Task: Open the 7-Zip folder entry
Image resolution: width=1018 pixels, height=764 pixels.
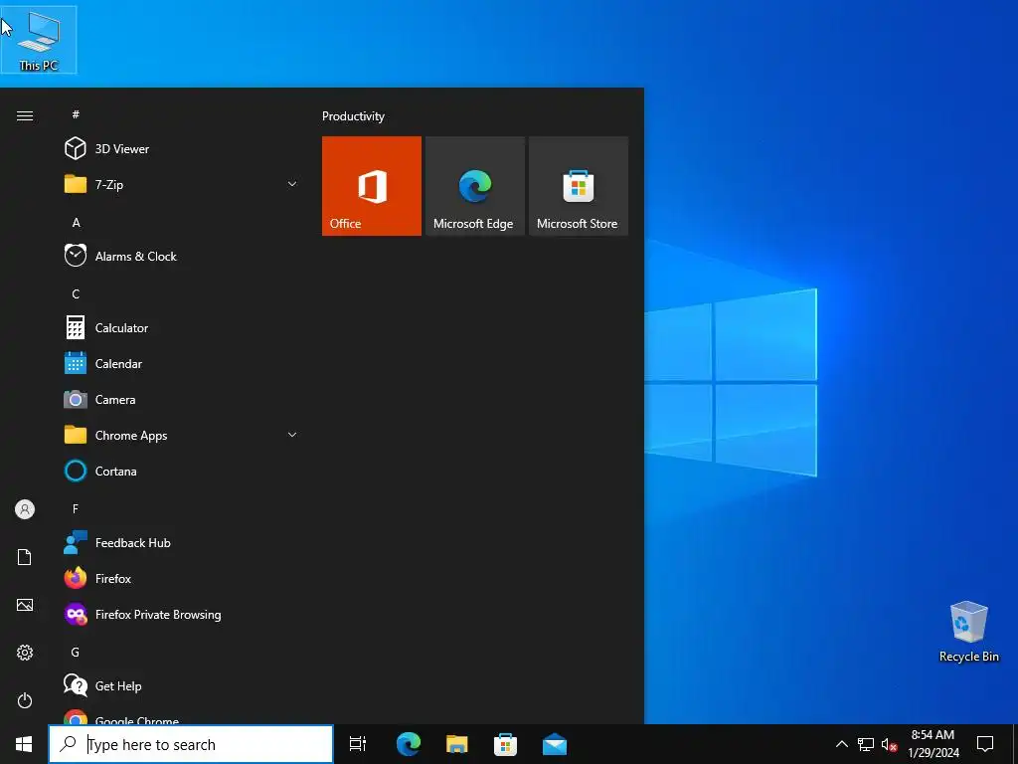Action: (182, 184)
